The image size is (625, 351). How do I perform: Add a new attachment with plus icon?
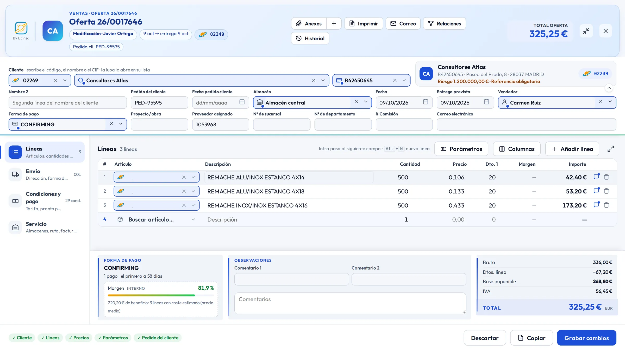coord(334,24)
